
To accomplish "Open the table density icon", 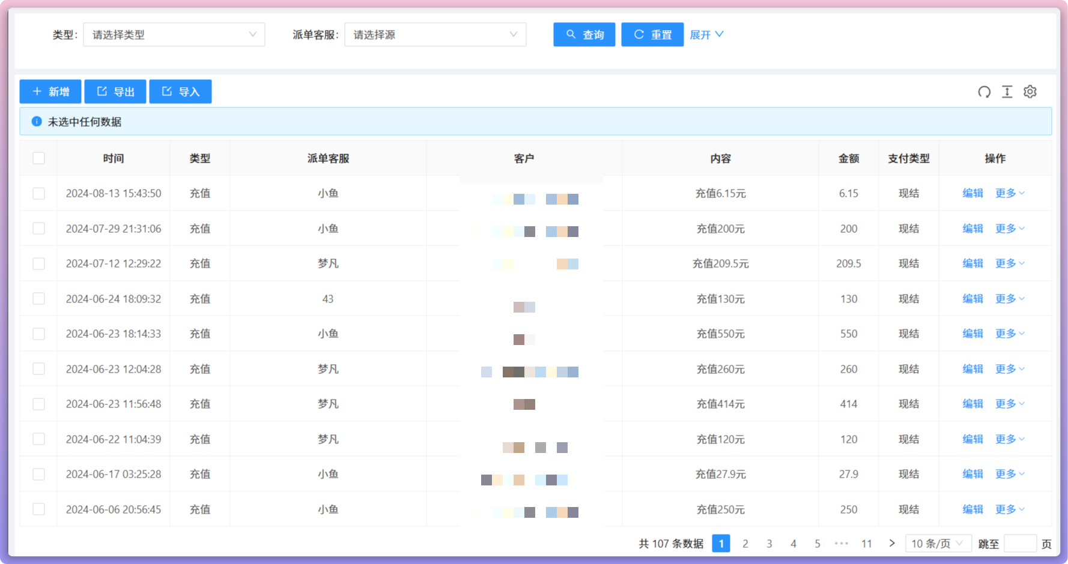I will (1007, 92).
